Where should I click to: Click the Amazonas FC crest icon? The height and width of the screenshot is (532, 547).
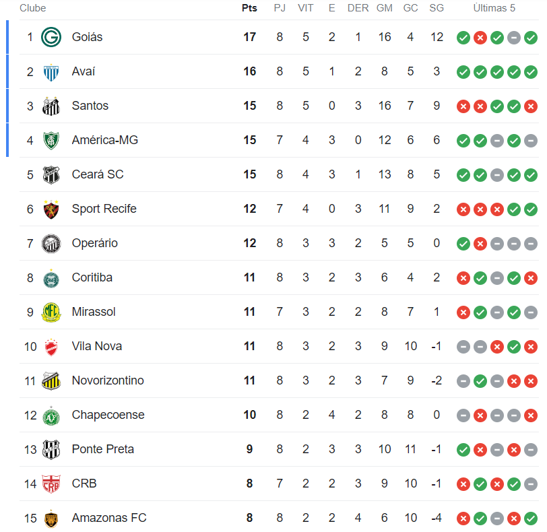tap(51, 518)
